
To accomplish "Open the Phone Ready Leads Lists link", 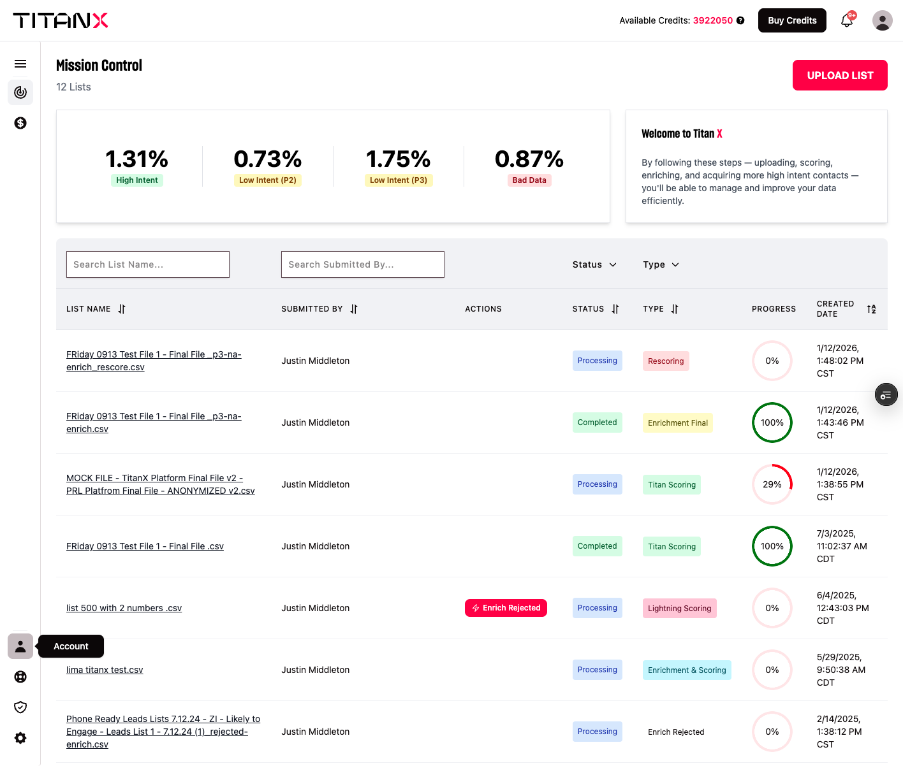I will (163, 732).
